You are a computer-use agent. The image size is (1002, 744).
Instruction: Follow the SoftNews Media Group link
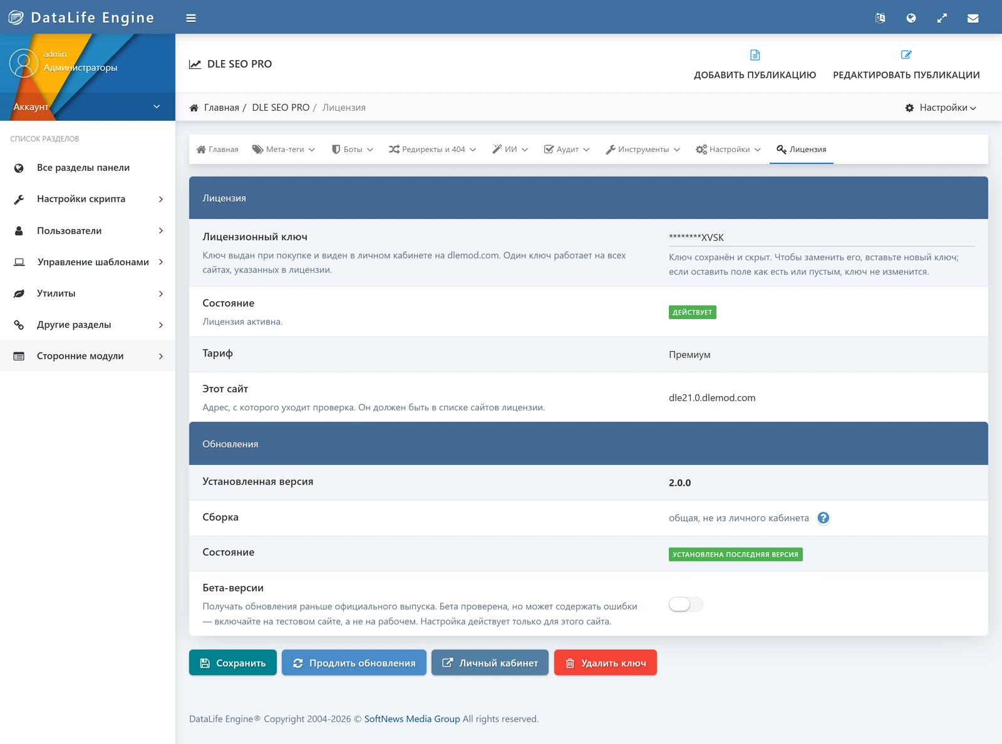pos(412,719)
